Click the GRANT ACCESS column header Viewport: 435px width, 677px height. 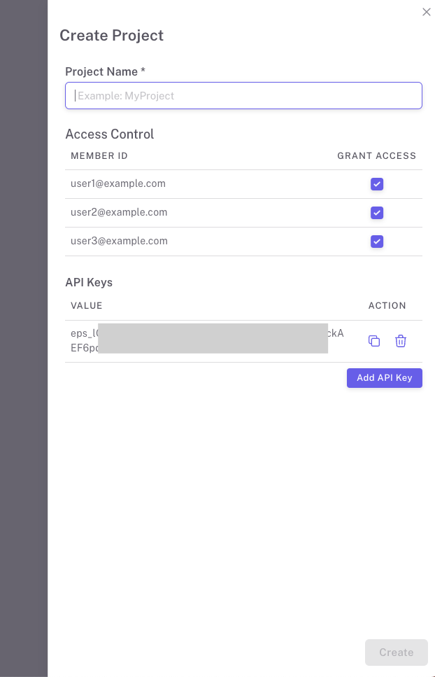coord(376,156)
